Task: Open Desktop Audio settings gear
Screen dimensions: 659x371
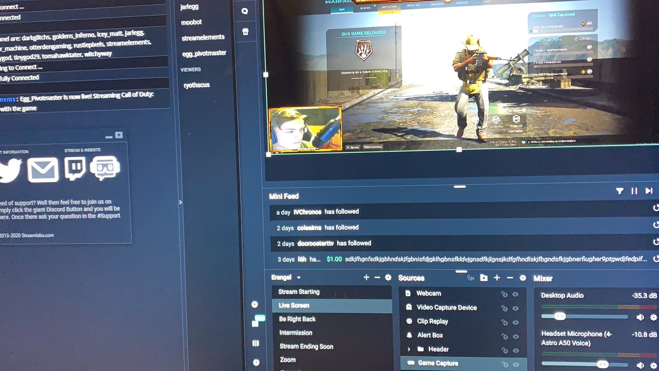Action: point(654,317)
